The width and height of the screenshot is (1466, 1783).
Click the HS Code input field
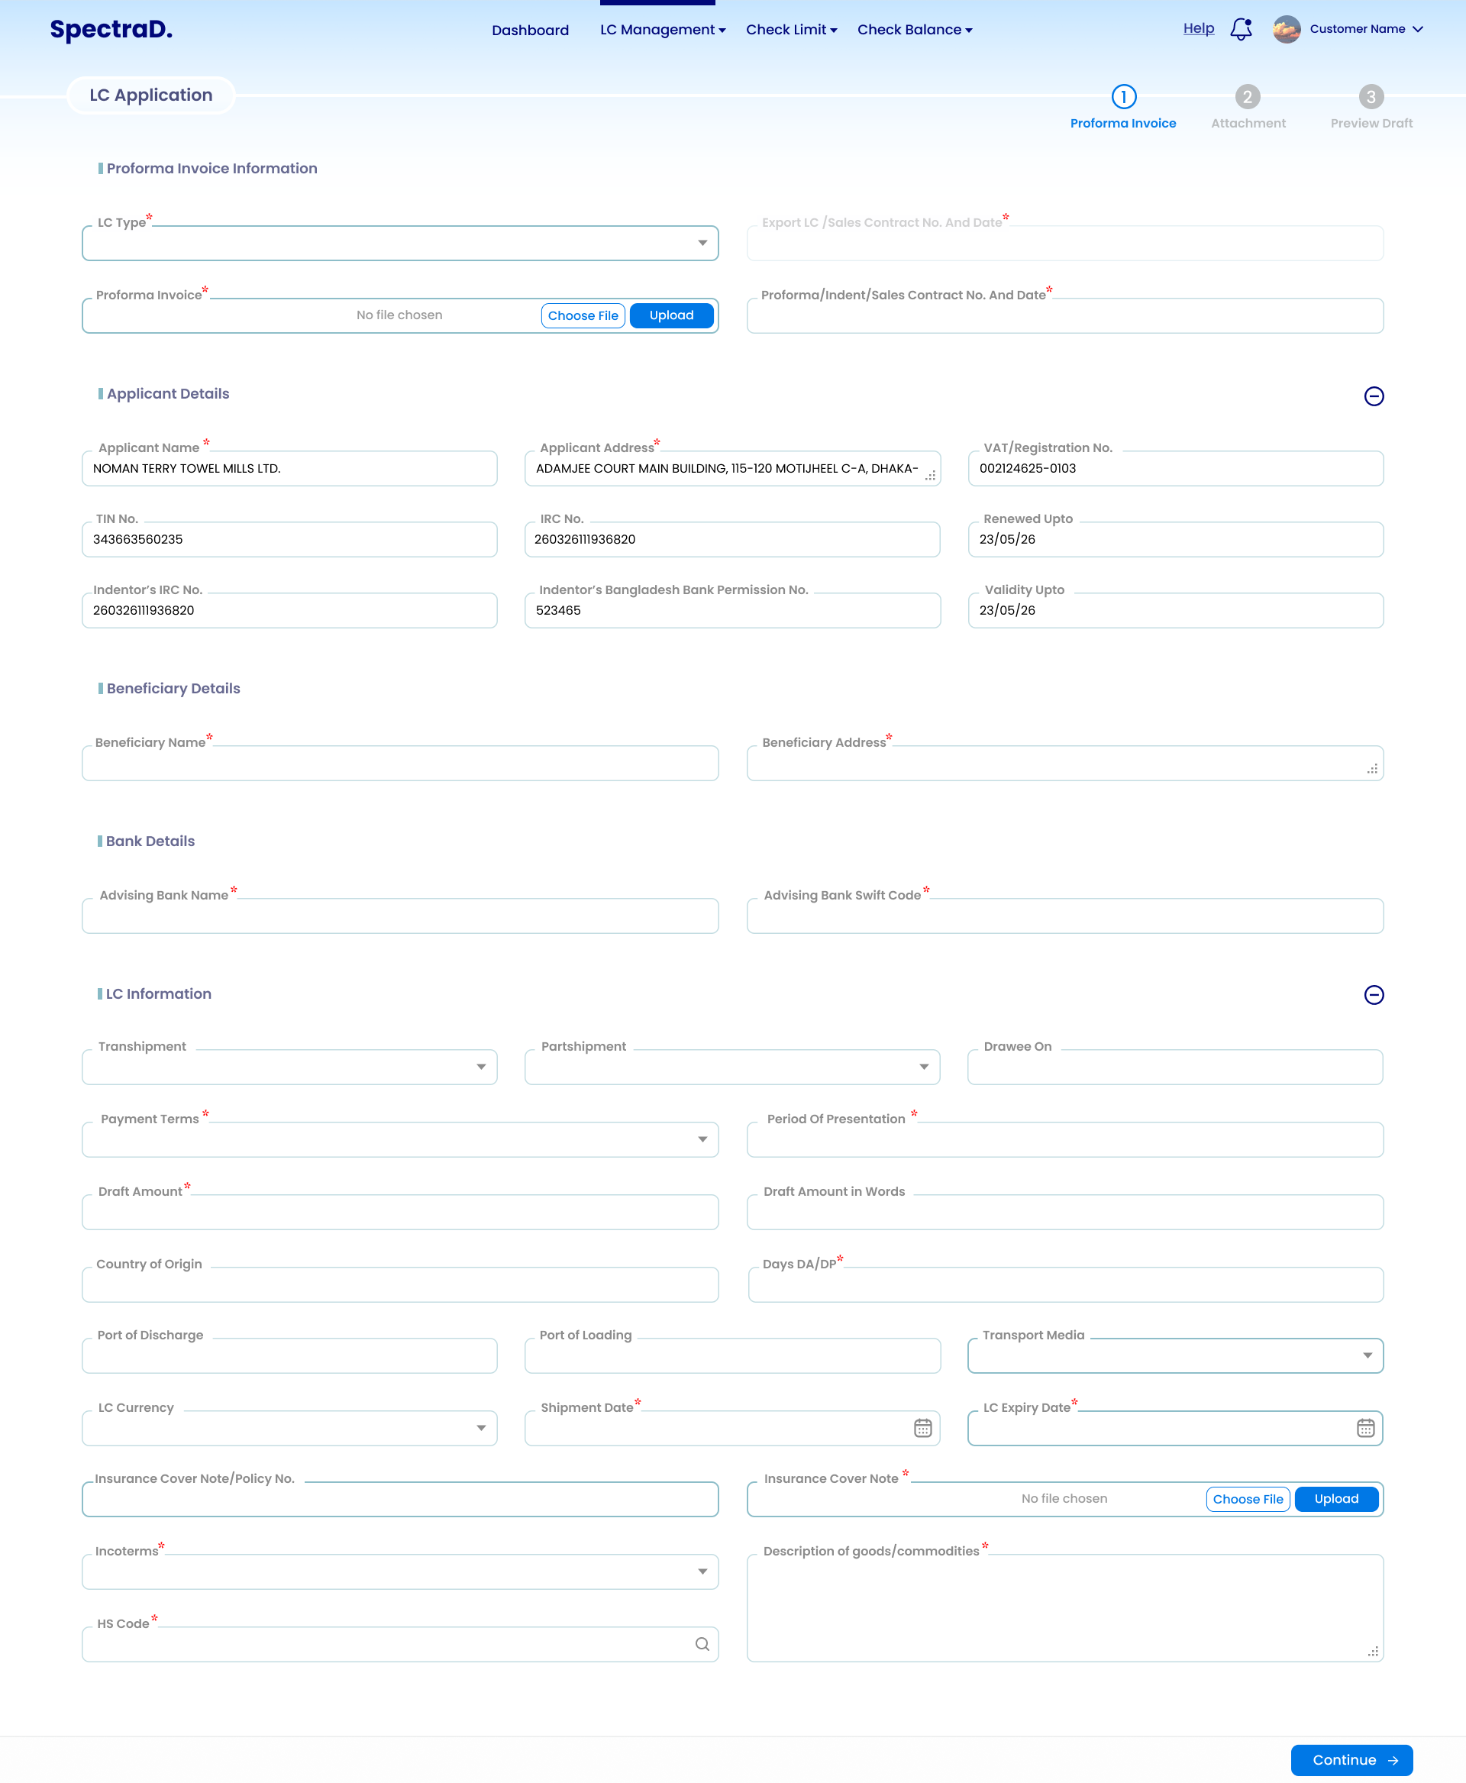pos(400,1645)
